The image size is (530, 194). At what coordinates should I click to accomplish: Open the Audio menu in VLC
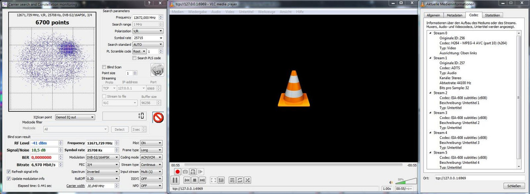pos(216,12)
